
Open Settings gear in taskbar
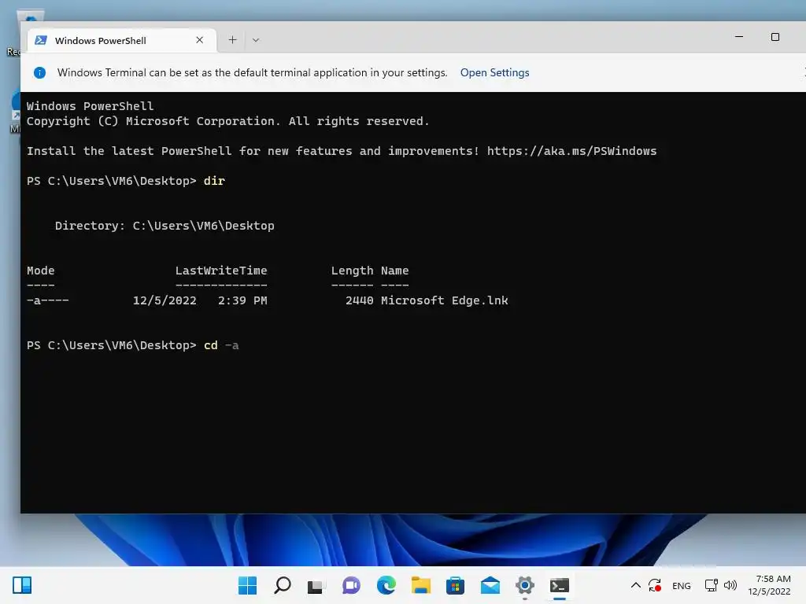tap(525, 585)
